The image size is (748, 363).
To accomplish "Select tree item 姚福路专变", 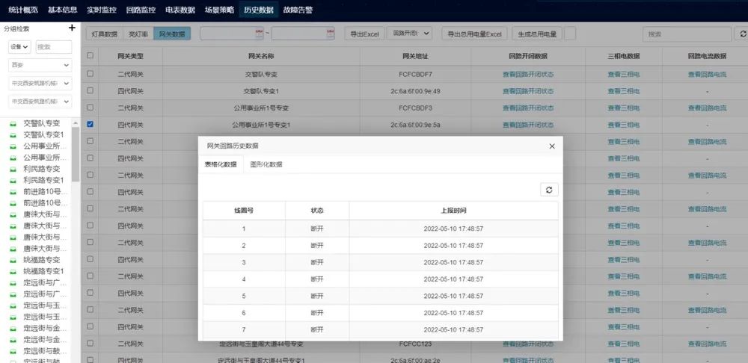I will (x=42, y=260).
